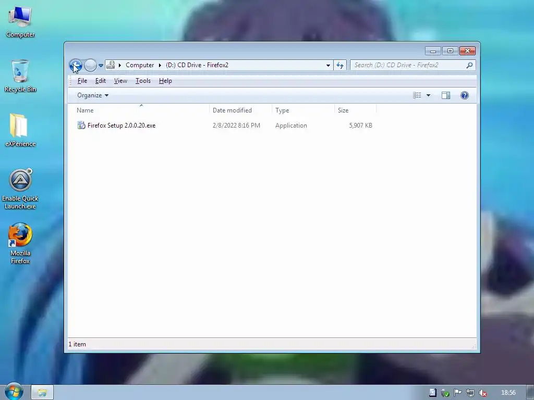Close the Explorer window
Viewport: 534px width, 400px height.
[x=467, y=51]
